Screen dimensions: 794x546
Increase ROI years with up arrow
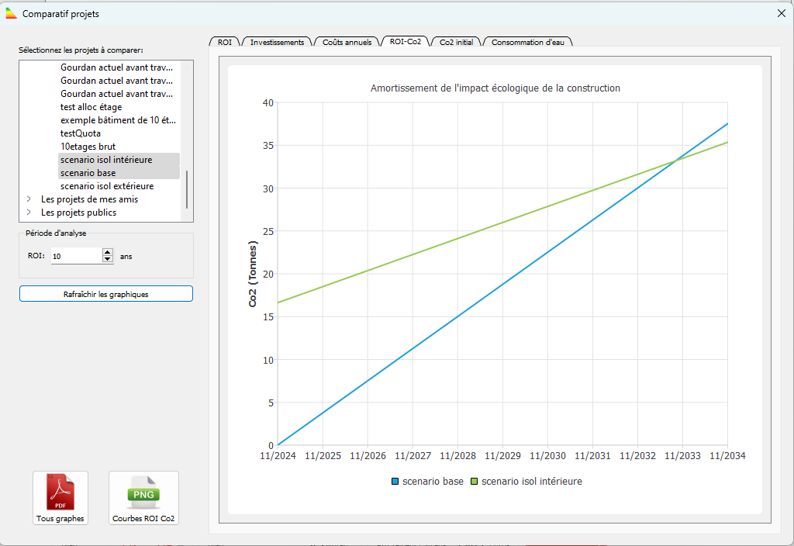tap(107, 252)
